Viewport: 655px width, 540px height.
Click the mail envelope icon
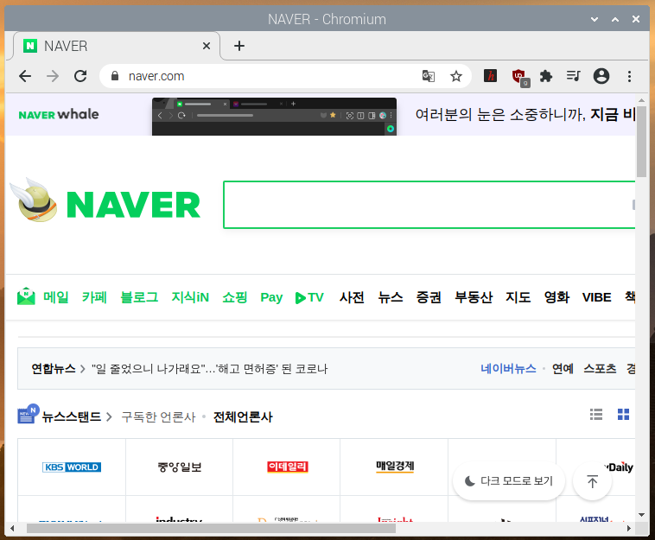click(26, 296)
